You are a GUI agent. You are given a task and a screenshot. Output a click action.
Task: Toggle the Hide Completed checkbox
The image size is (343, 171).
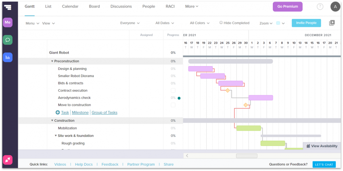coord(221,23)
